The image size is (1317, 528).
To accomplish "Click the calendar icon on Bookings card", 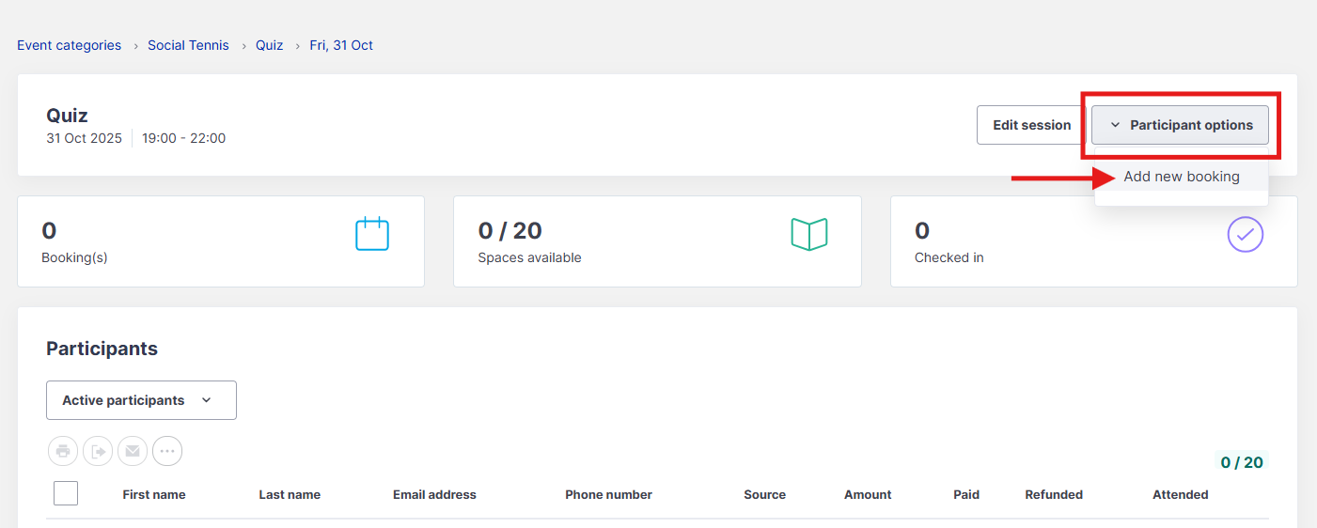I will tap(372, 234).
